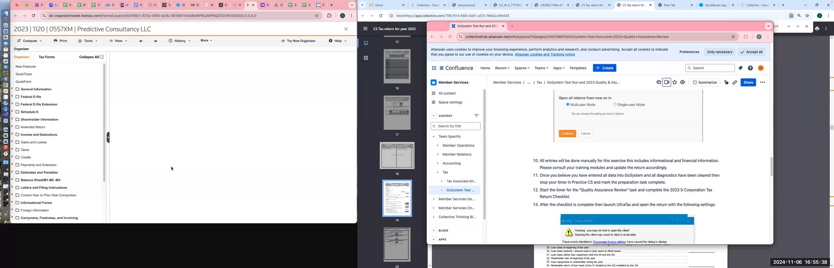Click Only necessary cookies
This screenshot has width=834, height=268.
coord(719,52)
